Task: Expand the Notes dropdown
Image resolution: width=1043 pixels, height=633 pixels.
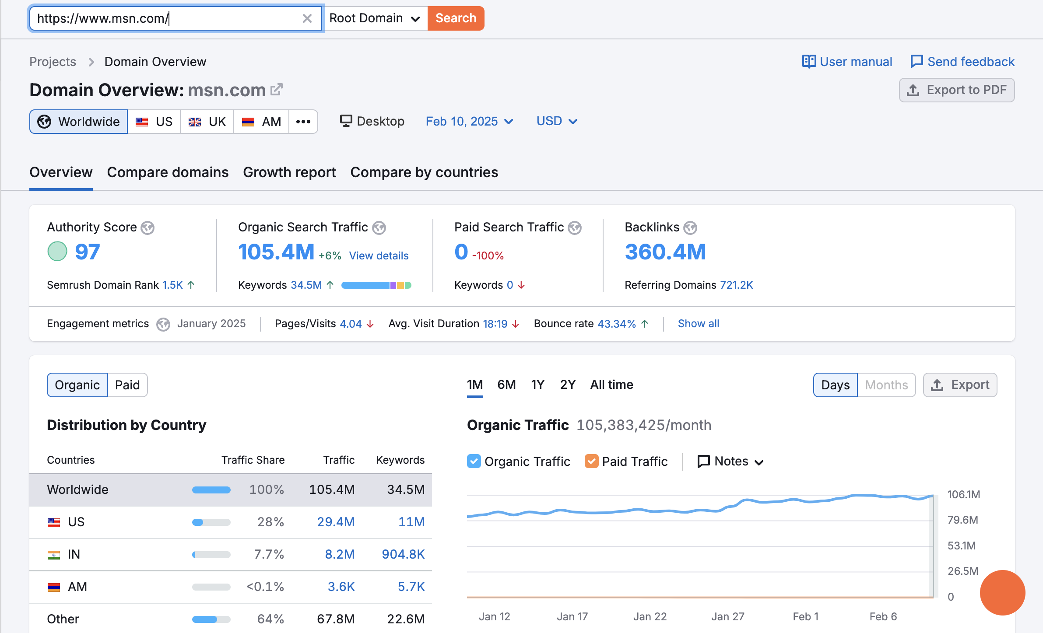Action: (x=730, y=462)
